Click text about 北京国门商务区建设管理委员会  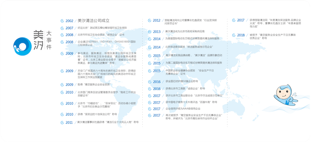(106, 94)
